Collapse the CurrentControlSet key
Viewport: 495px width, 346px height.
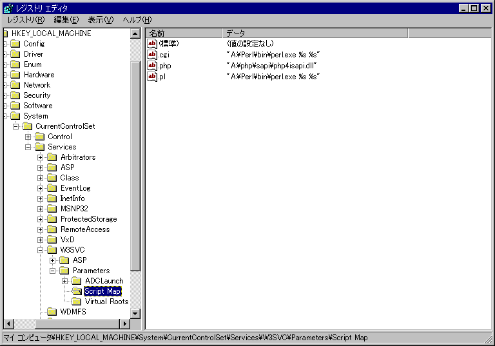pyautogui.click(x=15, y=126)
